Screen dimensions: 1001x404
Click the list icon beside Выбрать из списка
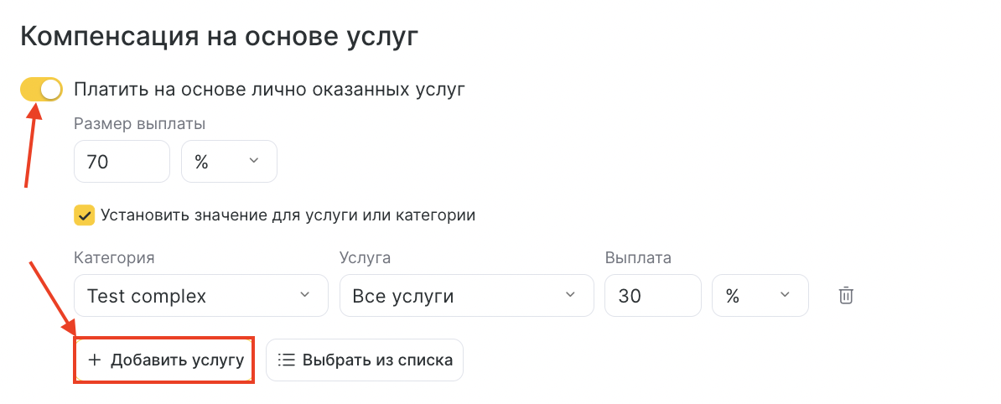[x=287, y=360]
